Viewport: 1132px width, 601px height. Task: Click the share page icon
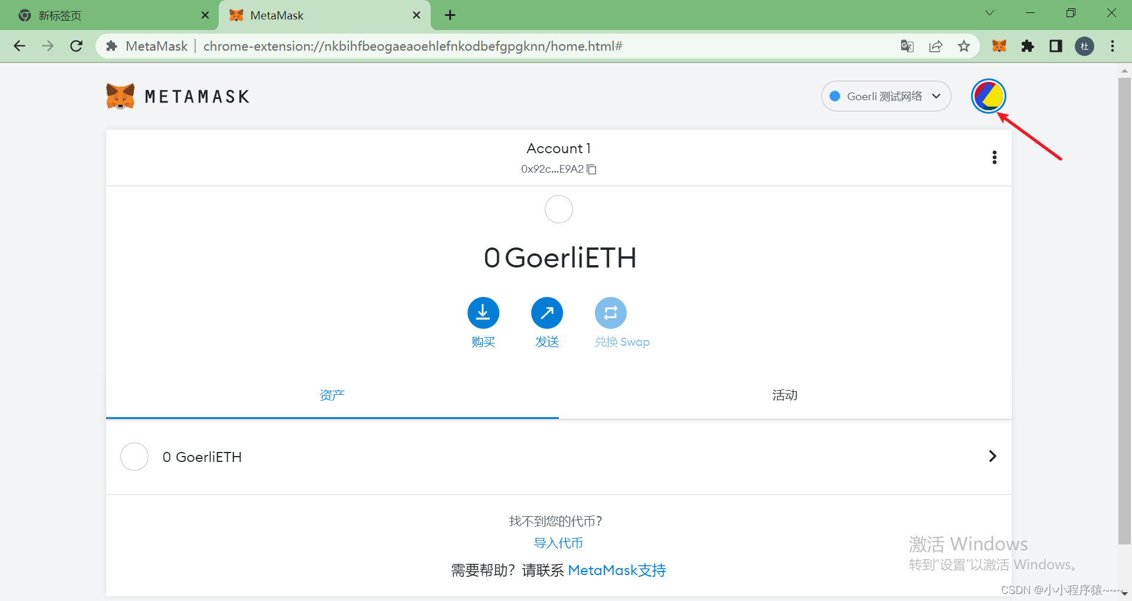coord(935,46)
